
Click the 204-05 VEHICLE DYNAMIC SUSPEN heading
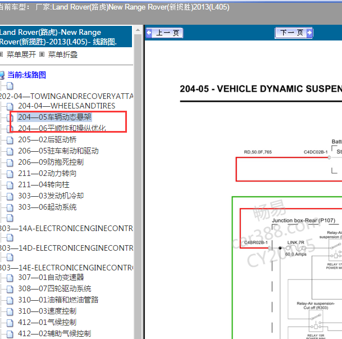pyautogui.click(x=261, y=89)
